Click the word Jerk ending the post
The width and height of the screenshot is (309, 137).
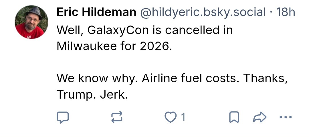click(113, 94)
